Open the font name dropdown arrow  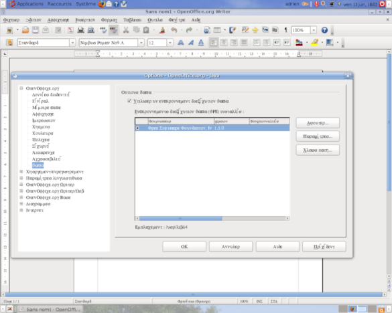click(141, 43)
